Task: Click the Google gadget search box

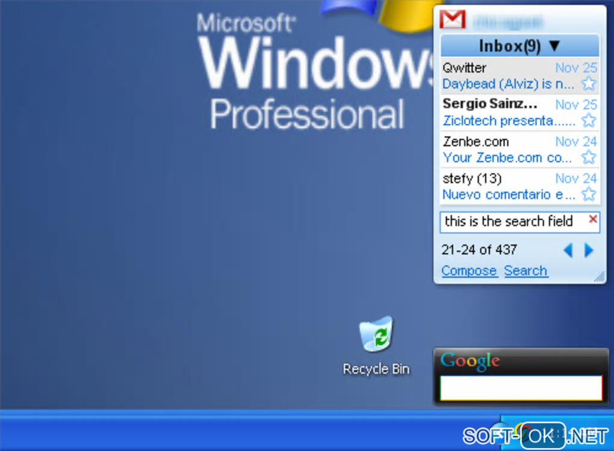Action: 521,388
